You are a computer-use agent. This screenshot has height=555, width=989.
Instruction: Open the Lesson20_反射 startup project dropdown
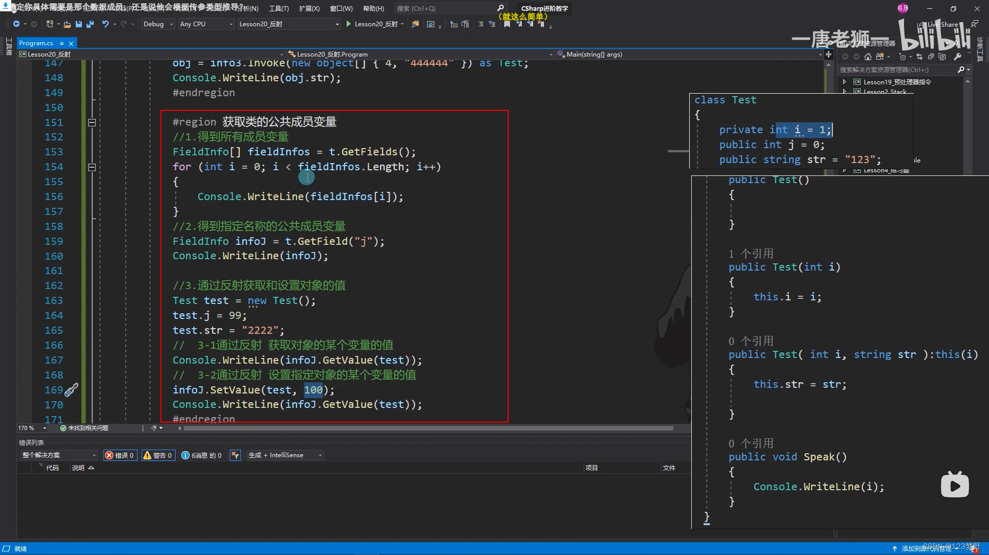tap(289, 24)
